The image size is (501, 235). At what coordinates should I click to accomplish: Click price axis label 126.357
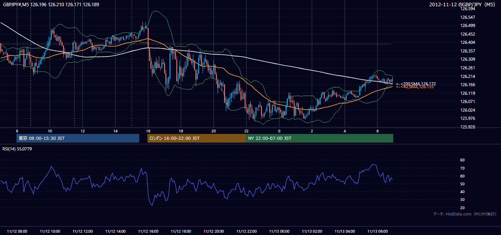coord(467,51)
